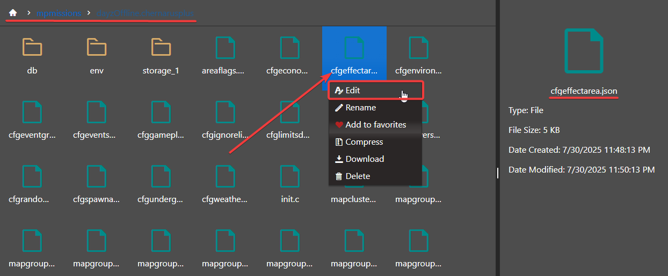Open the storage_1 folder
Viewport: 668px width, 276px height.
[161, 56]
